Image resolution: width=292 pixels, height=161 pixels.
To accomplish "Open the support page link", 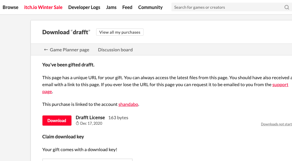I will coord(280,85).
